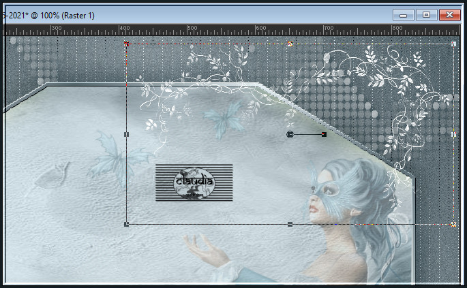Minimize the image window
The image size is (467, 288).
(x=404, y=15)
